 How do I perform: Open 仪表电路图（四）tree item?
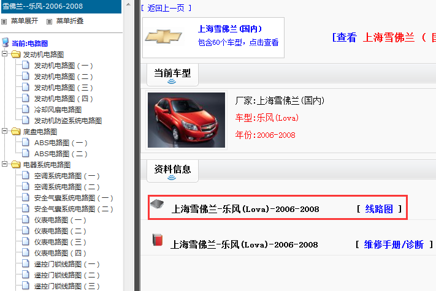click(60, 253)
